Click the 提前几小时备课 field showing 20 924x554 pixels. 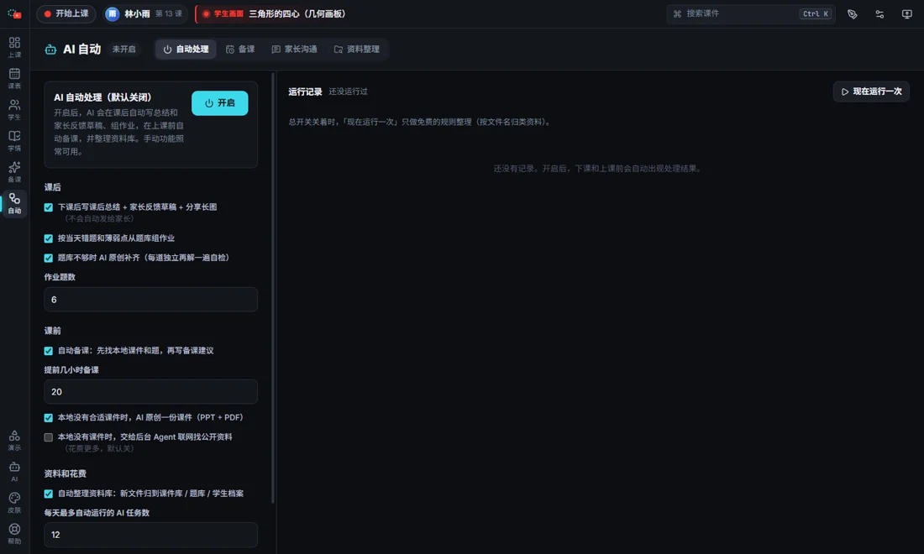click(x=151, y=391)
